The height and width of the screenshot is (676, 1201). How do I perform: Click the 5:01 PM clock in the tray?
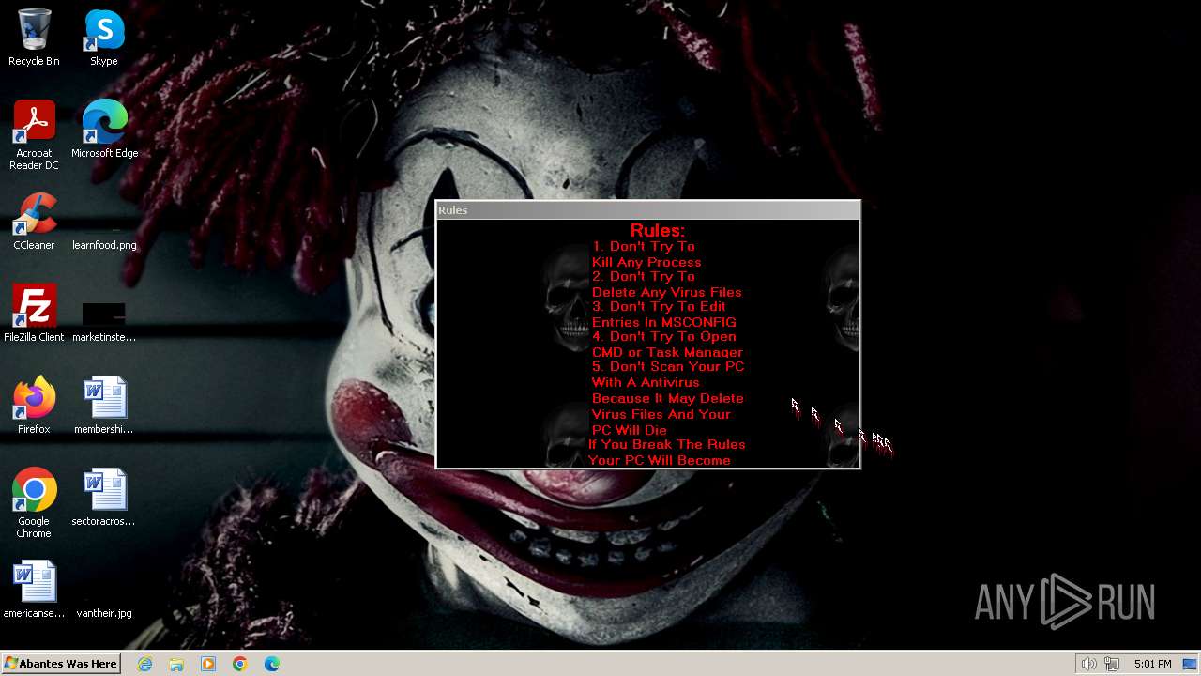1152,664
